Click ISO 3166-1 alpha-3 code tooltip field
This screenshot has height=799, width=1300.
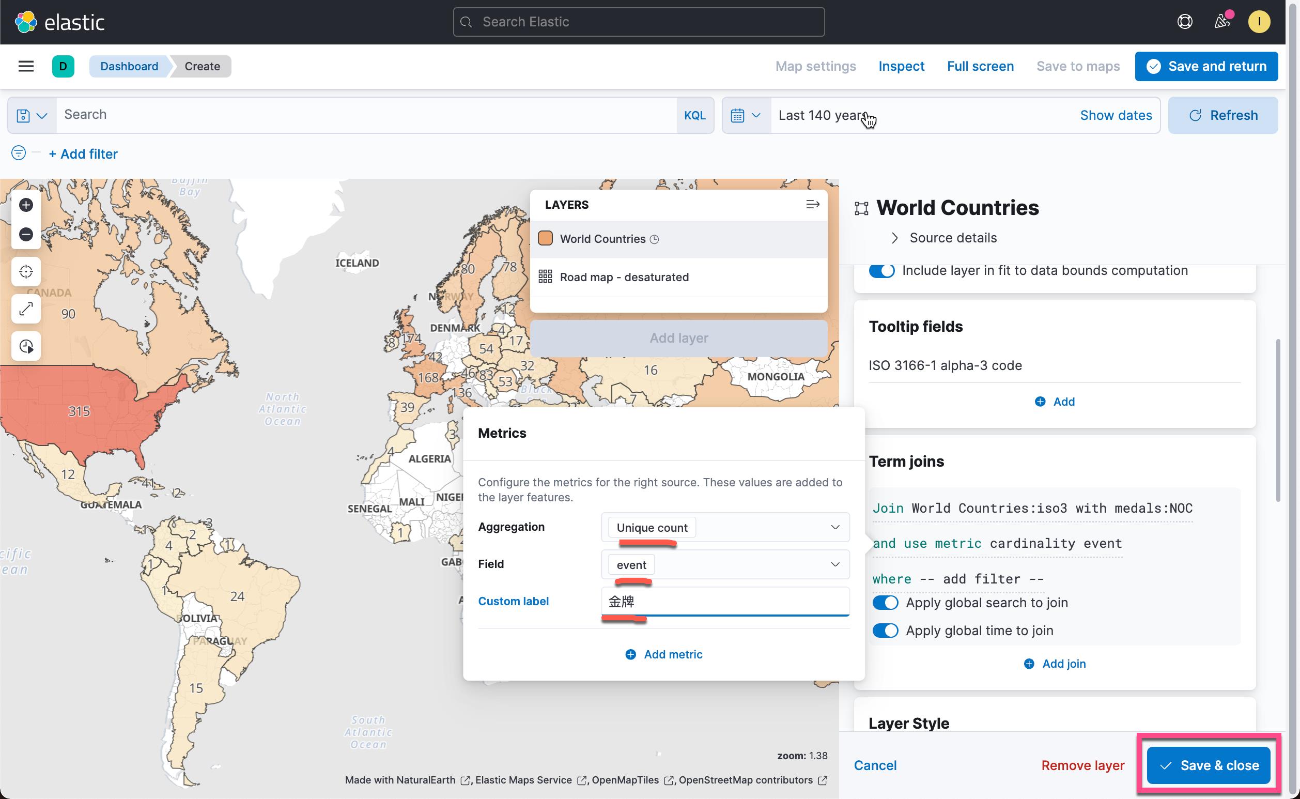pyautogui.click(x=945, y=365)
